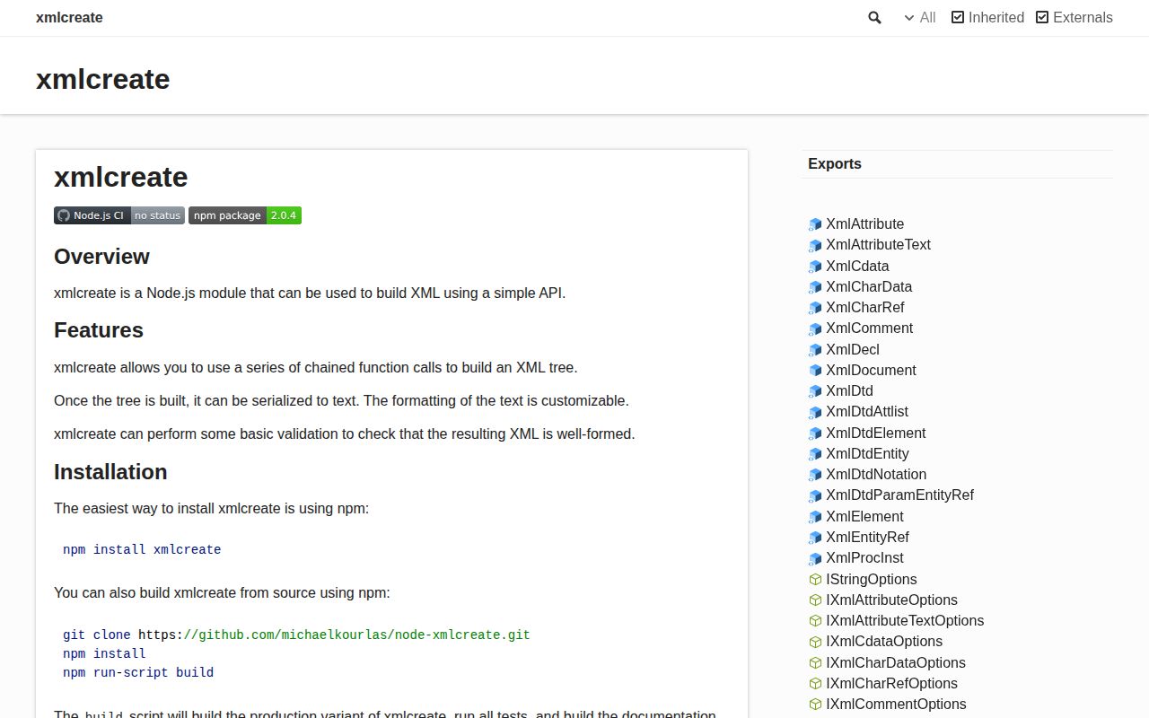Open the XmlDtdAttlist class link
The height and width of the screenshot is (718, 1149).
pos(867,411)
